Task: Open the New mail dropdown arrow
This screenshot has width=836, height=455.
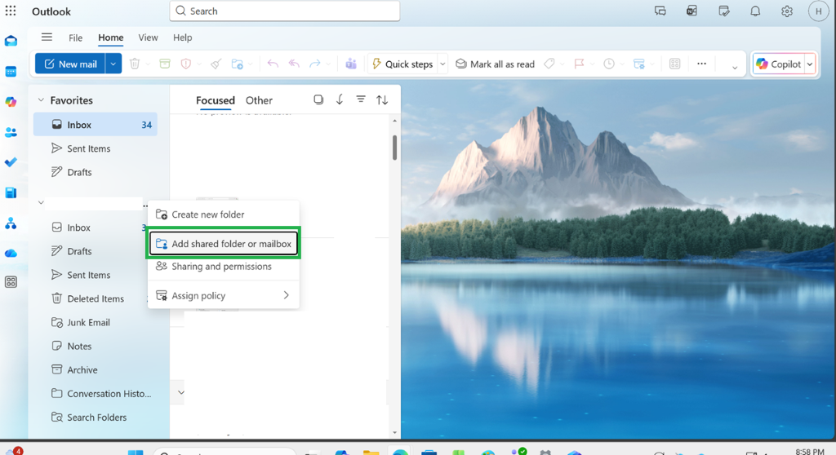Action: pyautogui.click(x=113, y=64)
